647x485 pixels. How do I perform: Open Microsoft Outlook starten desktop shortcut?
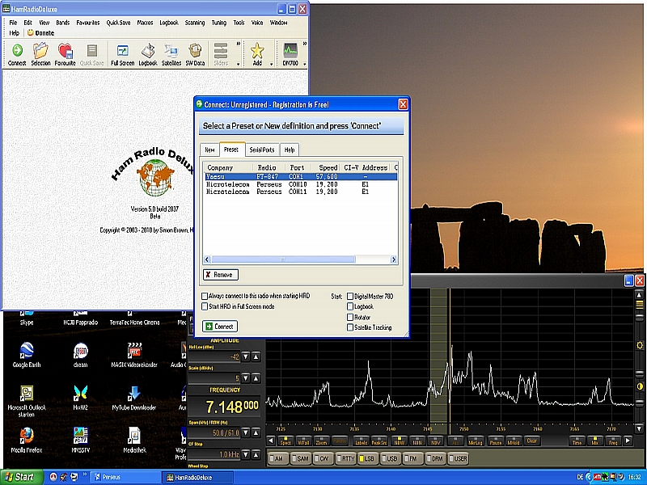click(27, 401)
